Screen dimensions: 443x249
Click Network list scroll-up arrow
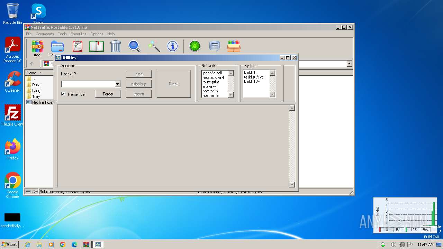tap(231, 73)
